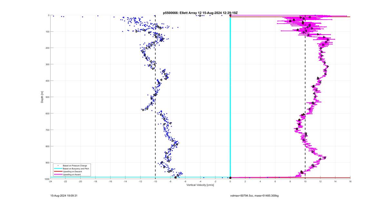Click the depth-axis tick label '100'
The height and width of the screenshot is (201, 387).
coord(47,32)
